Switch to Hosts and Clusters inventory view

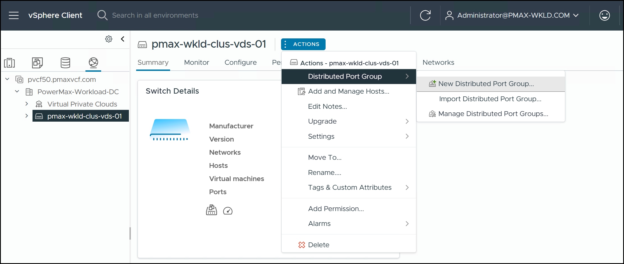pos(10,62)
